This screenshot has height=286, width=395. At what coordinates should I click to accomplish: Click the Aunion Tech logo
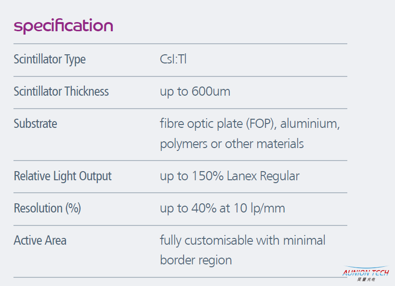click(366, 274)
